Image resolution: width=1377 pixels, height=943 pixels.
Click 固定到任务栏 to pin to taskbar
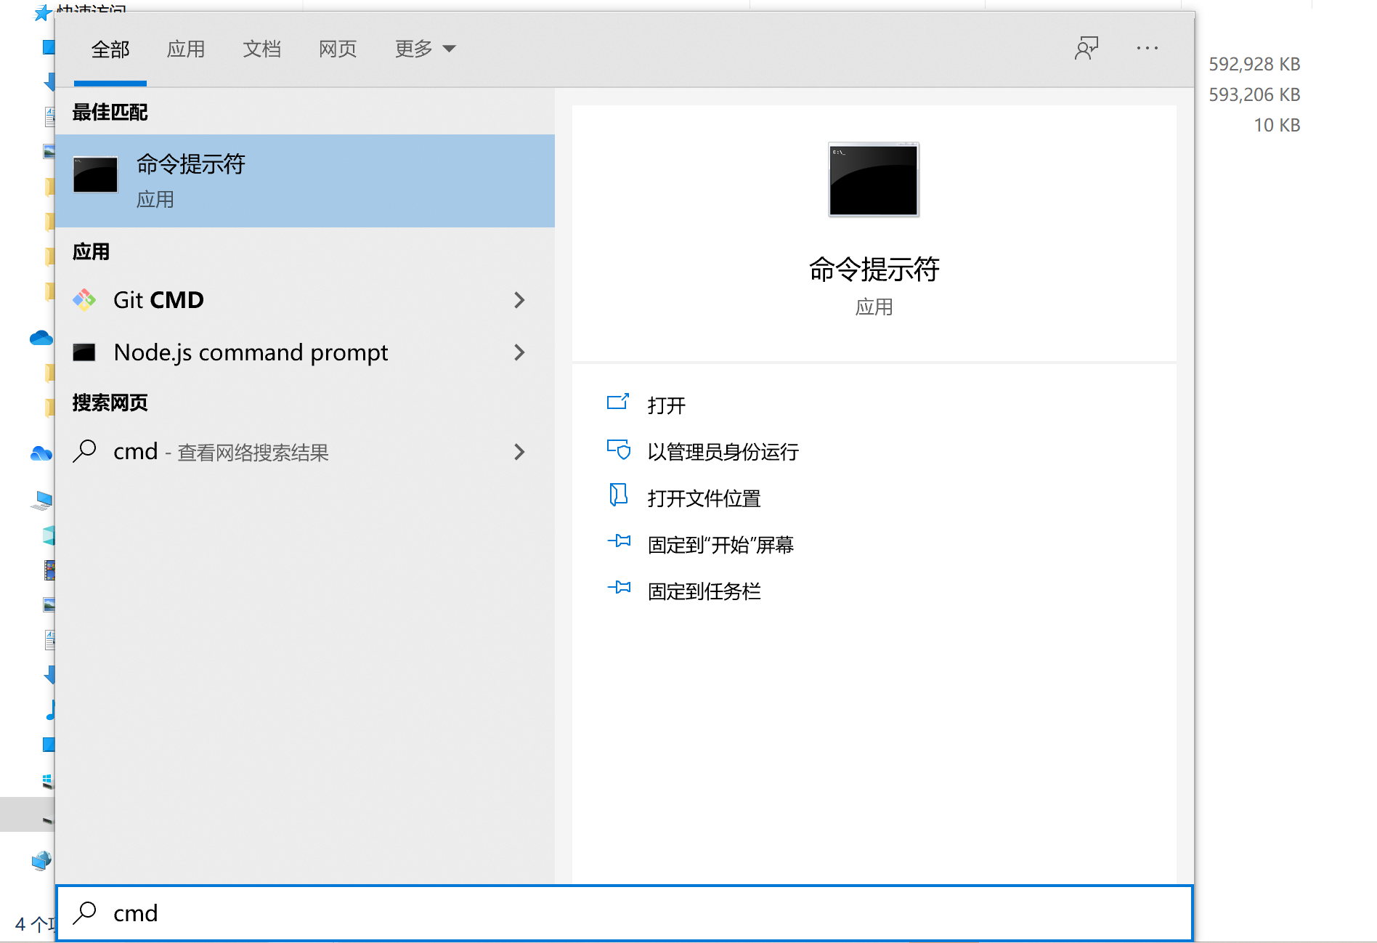pos(704,591)
